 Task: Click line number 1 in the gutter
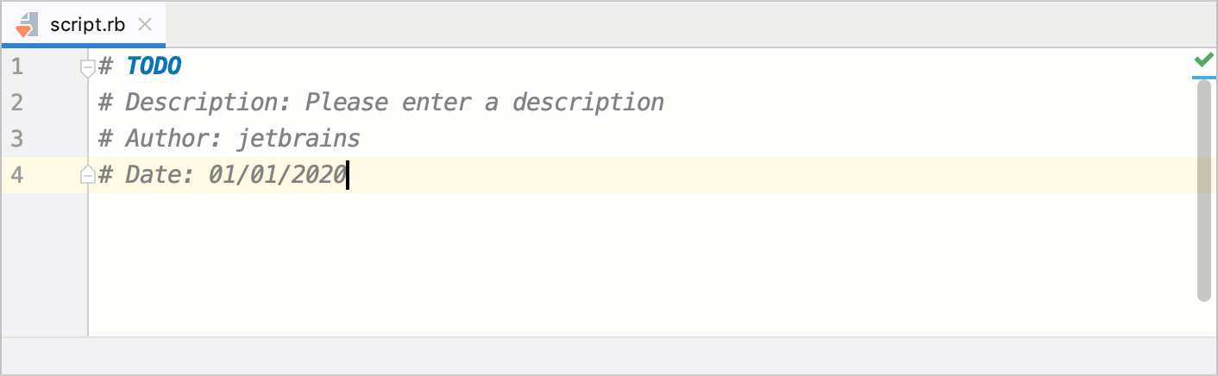click(17, 66)
